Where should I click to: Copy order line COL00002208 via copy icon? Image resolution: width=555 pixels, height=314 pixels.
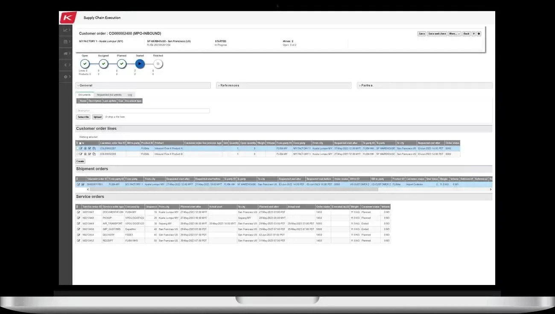94,154
